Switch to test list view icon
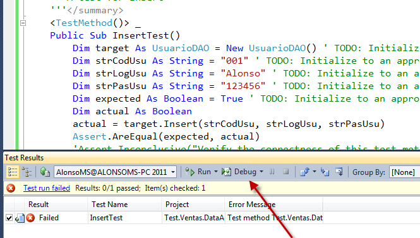This screenshot has width=420, height=238. pyautogui.click(x=13, y=172)
